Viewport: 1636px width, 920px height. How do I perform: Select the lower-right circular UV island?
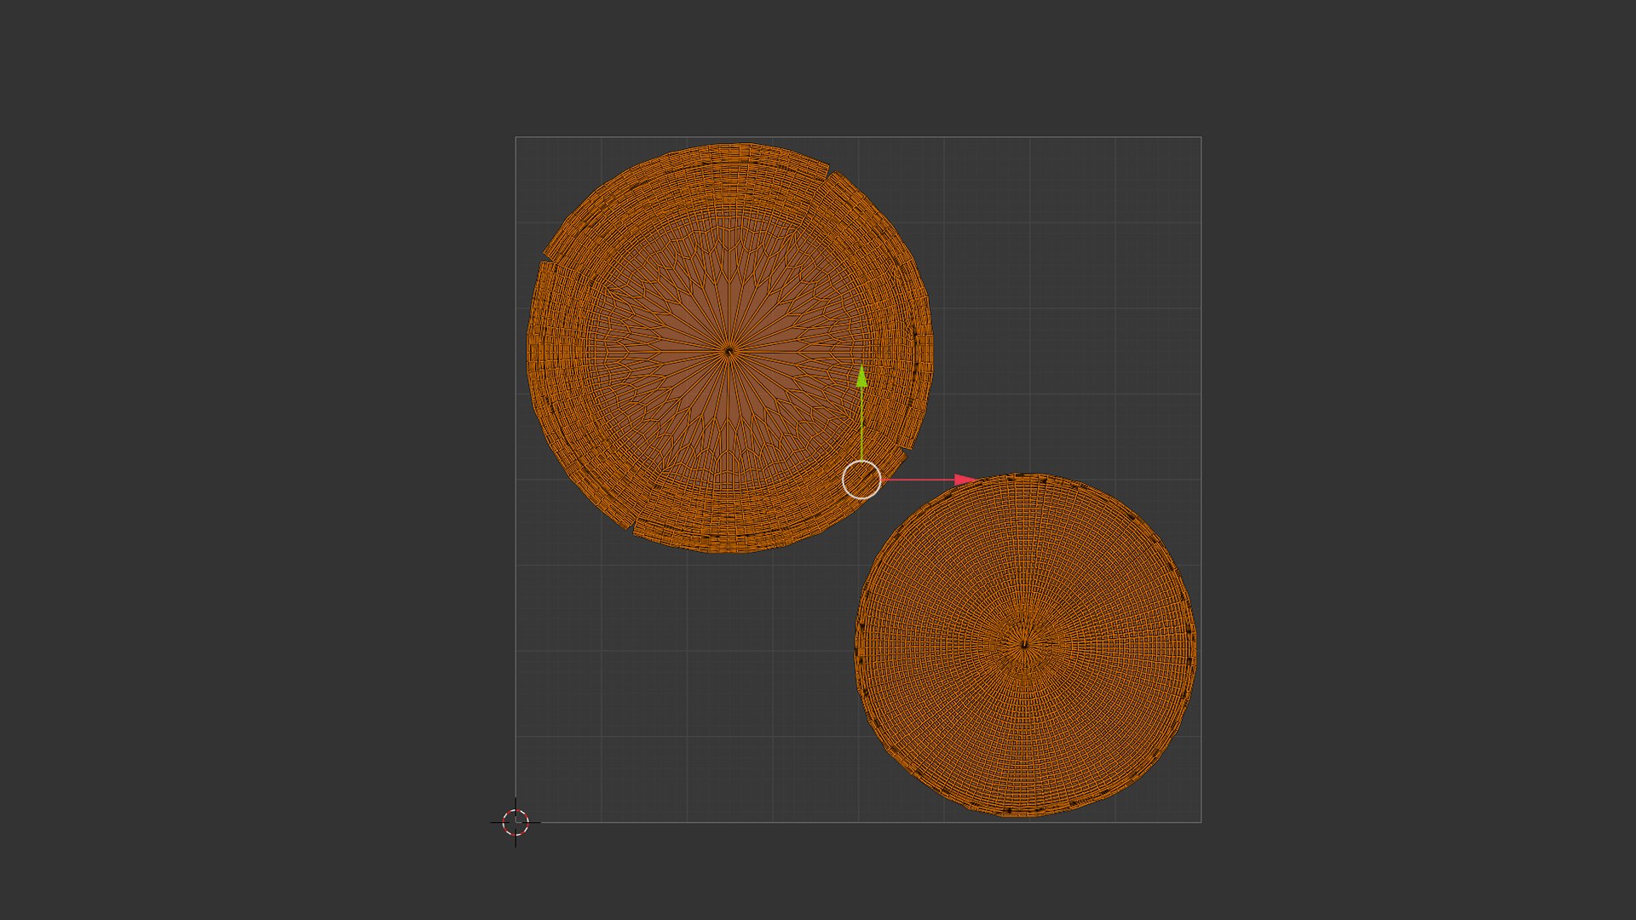[1025, 645]
